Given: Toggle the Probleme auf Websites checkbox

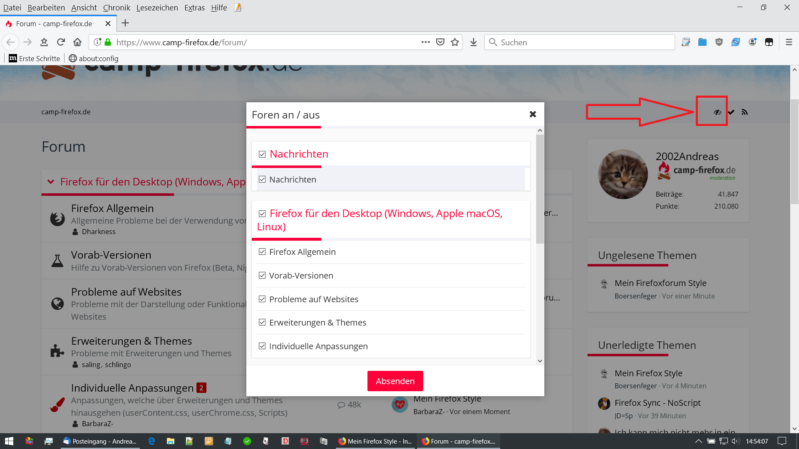Looking at the screenshot, I should (x=262, y=299).
